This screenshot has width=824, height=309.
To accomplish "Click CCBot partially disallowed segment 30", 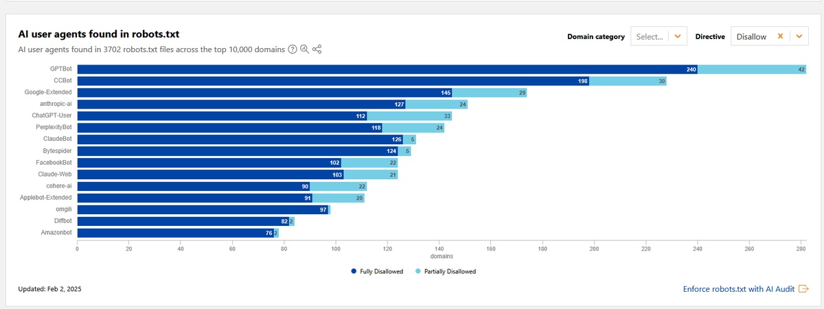I will pyautogui.click(x=628, y=81).
